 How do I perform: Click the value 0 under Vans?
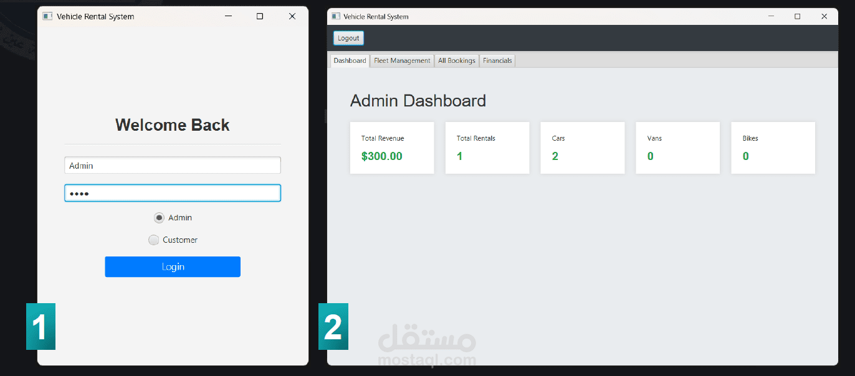tap(651, 156)
